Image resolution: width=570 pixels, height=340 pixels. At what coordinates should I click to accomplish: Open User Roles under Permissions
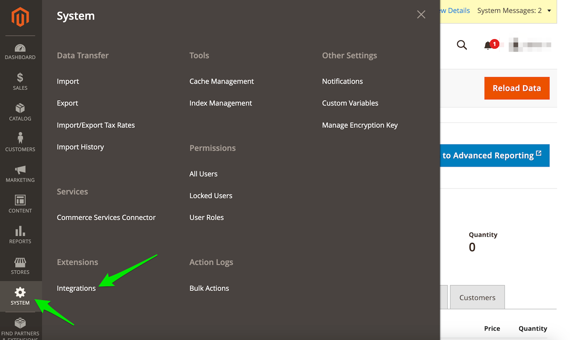point(206,217)
